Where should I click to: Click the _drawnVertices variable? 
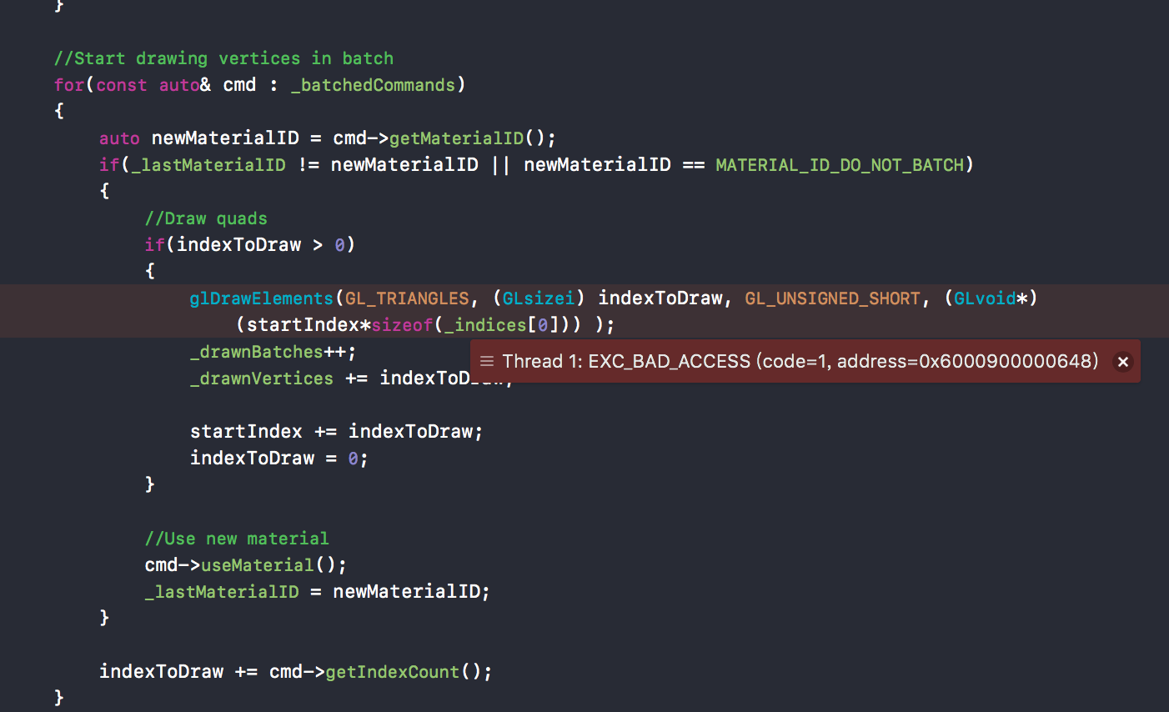(262, 379)
